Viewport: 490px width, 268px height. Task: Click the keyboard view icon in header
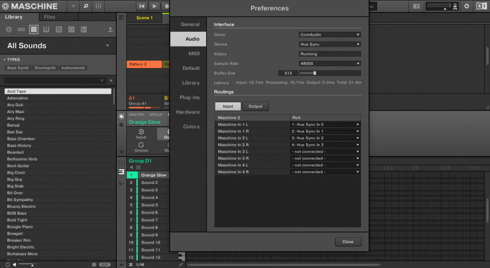pos(416,6)
